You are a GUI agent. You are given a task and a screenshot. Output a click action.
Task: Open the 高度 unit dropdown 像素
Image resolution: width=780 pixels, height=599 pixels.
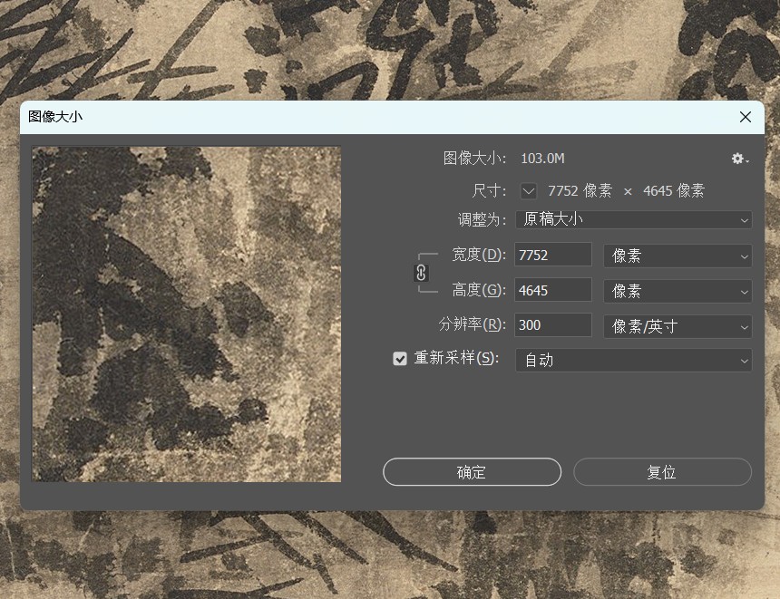[x=678, y=291]
